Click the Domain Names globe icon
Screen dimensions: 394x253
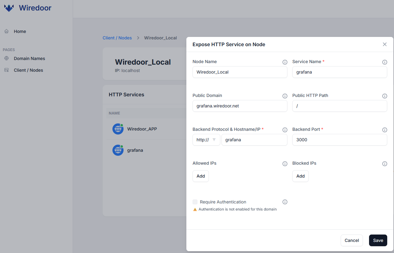tap(6, 58)
